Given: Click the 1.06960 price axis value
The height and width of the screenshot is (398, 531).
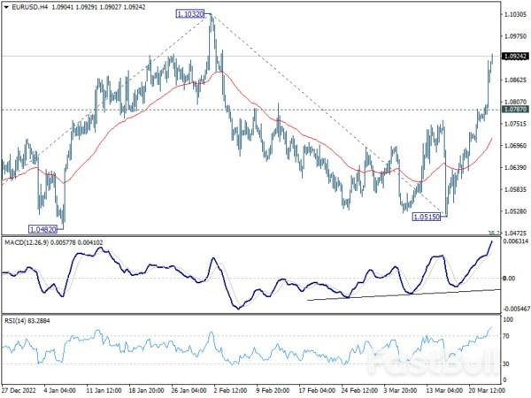Looking at the screenshot, I should point(515,146).
